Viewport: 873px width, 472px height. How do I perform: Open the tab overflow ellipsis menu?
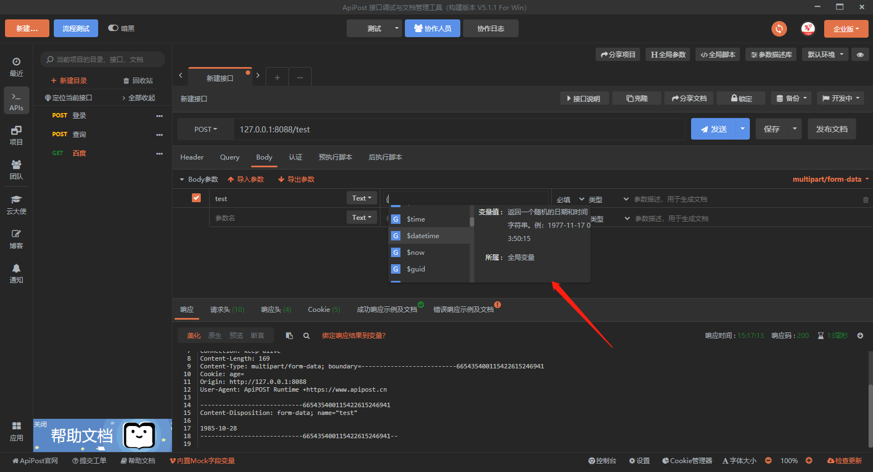coord(300,78)
